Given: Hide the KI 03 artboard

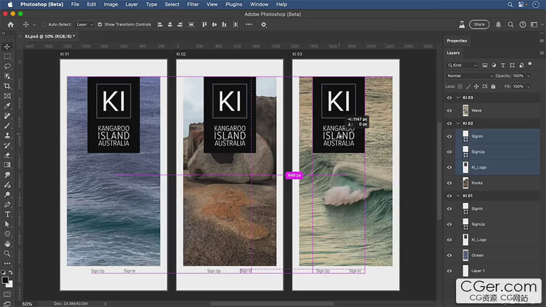Looking at the screenshot, I should pos(449,98).
